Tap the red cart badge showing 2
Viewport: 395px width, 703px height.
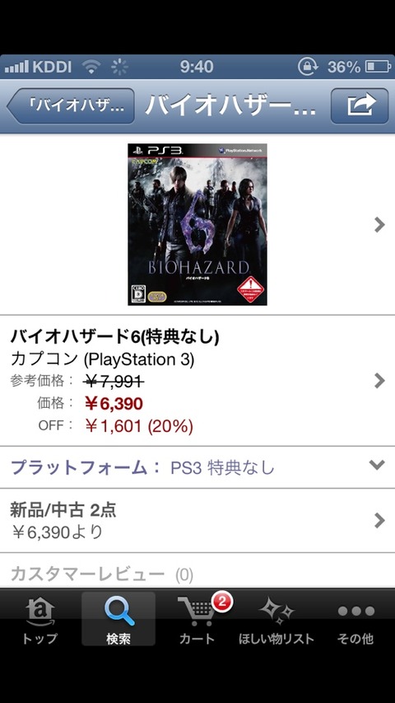pos(221,602)
